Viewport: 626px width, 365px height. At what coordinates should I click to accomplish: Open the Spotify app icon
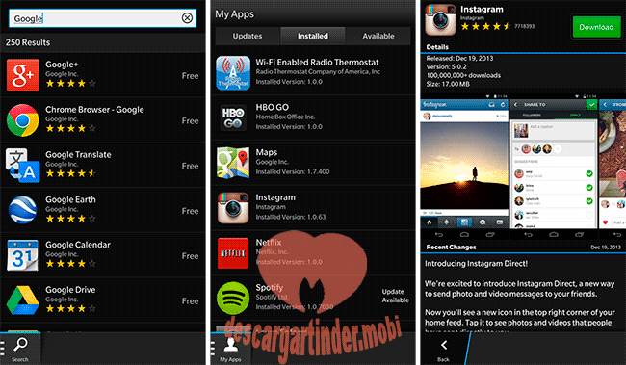click(x=233, y=298)
